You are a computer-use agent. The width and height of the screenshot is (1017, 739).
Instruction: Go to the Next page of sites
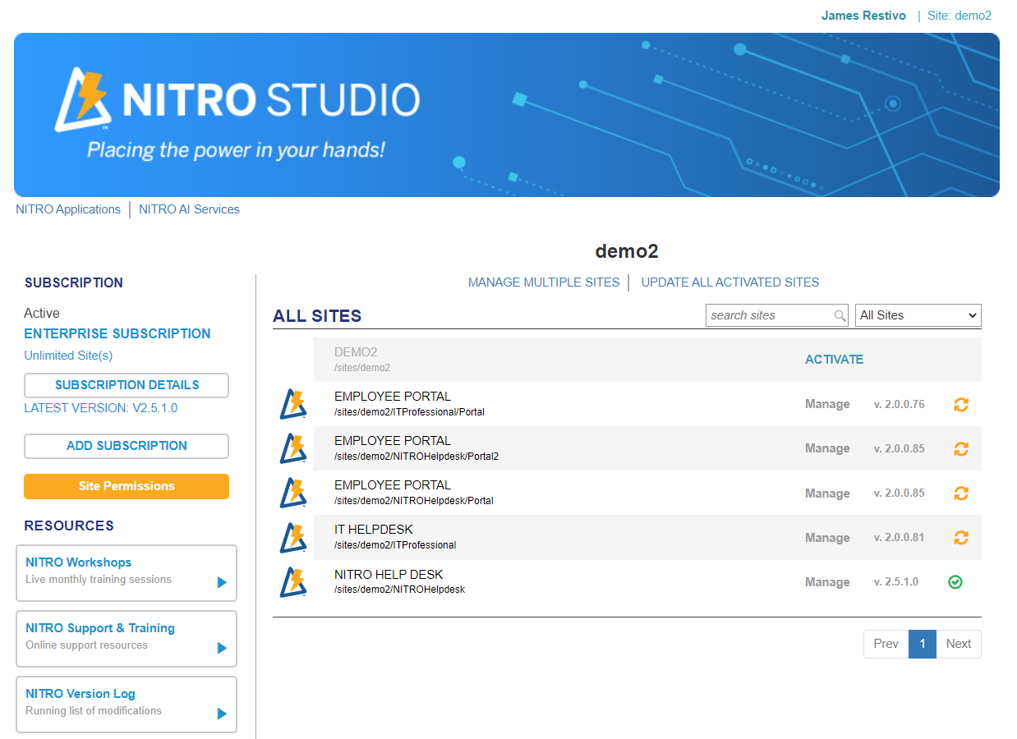coord(958,644)
